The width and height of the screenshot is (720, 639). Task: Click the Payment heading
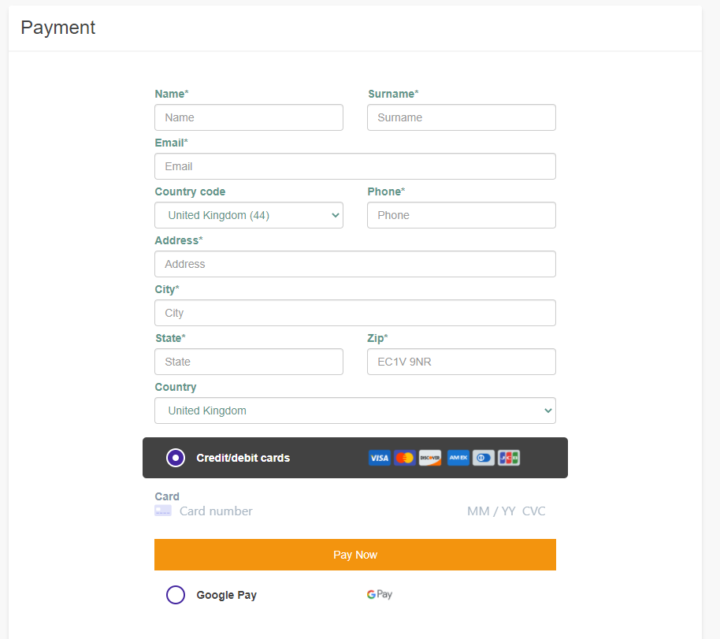pos(58,28)
